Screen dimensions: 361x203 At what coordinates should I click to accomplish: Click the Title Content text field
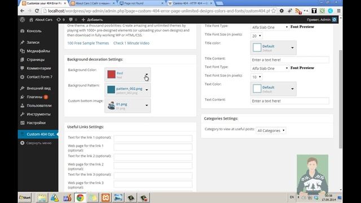(x=289, y=60)
